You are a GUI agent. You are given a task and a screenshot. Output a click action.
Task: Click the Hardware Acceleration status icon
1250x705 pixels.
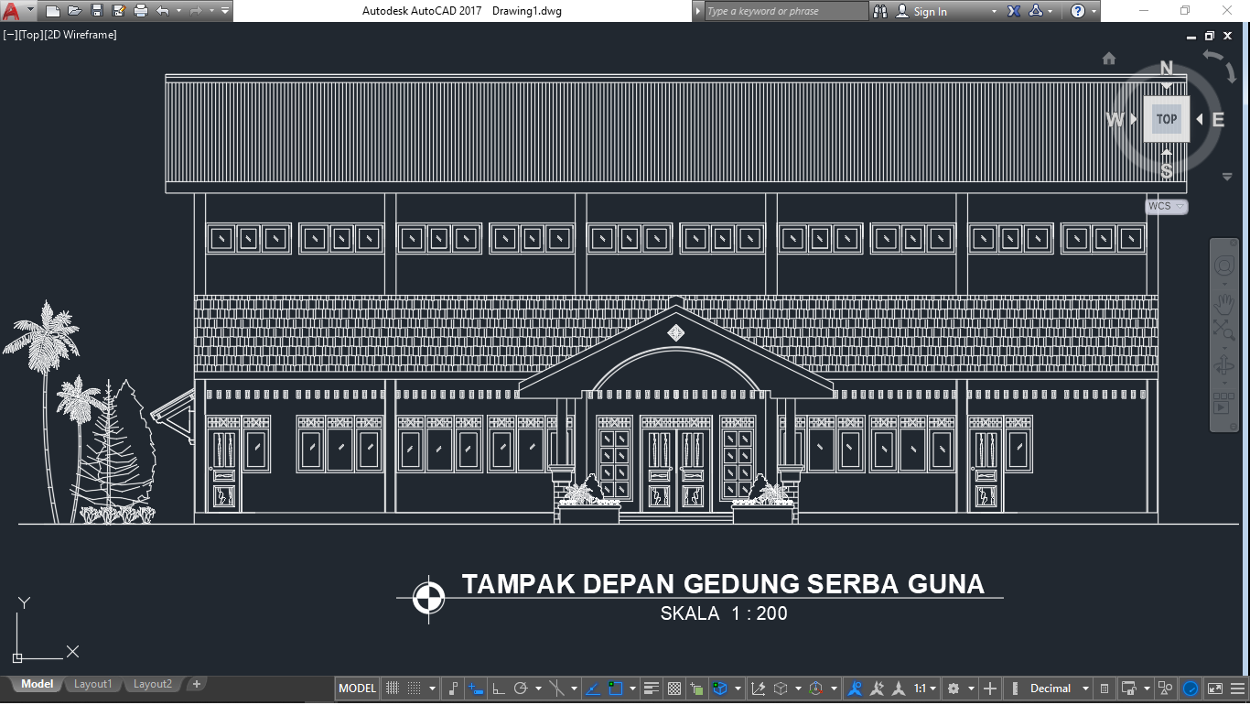point(1191,688)
